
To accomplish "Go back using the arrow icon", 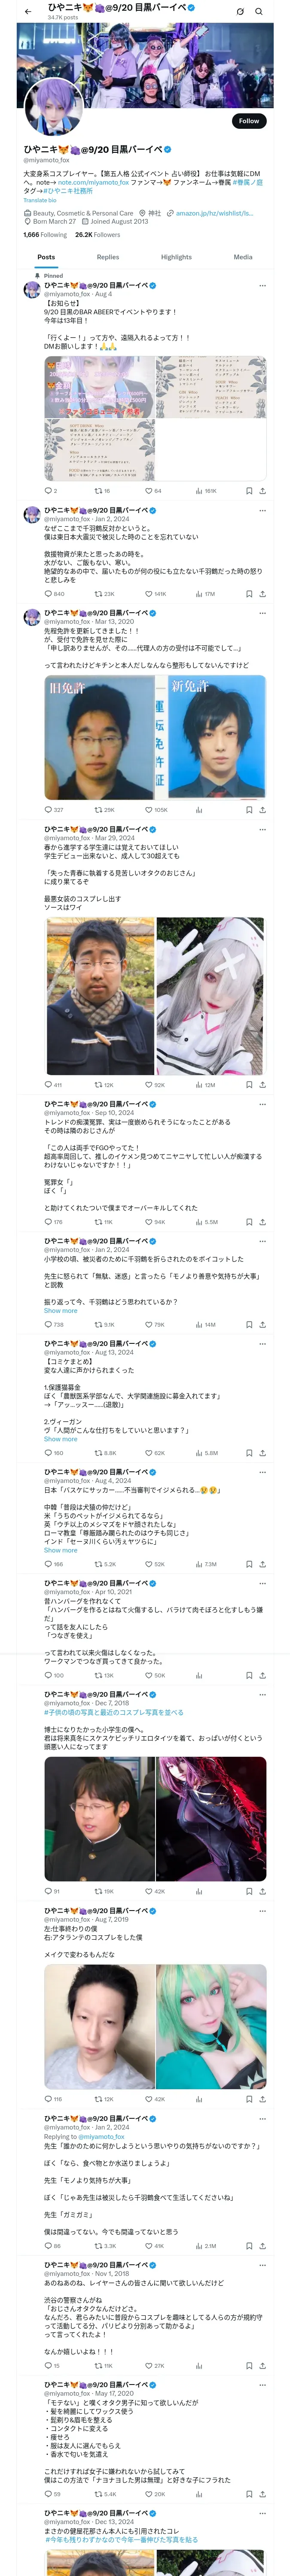I will tap(28, 11).
